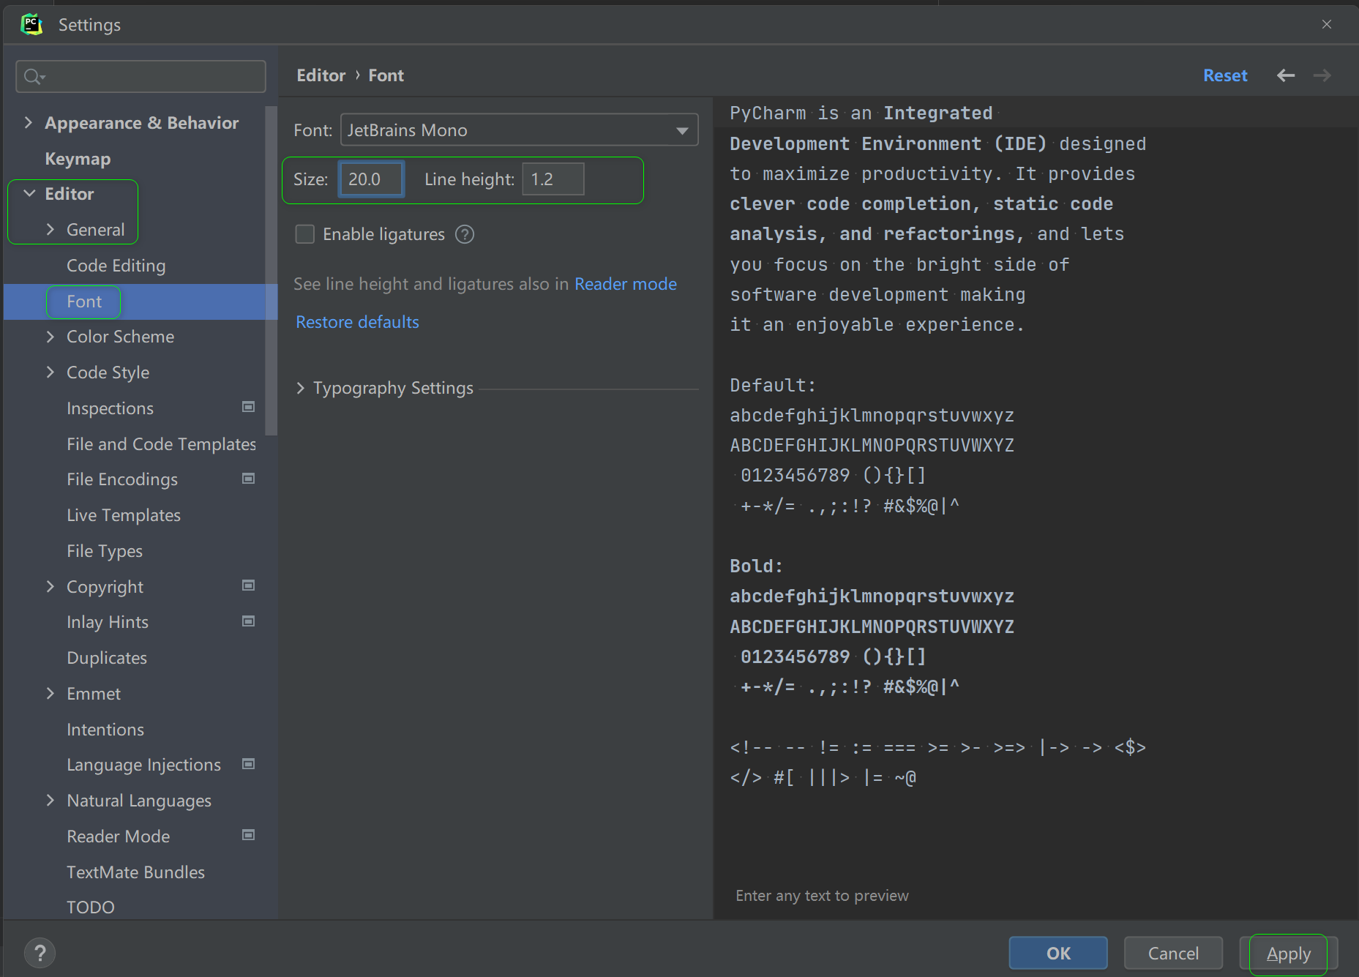Open Intentions settings page
Screen dimensions: 1359x977
tap(105, 730)
